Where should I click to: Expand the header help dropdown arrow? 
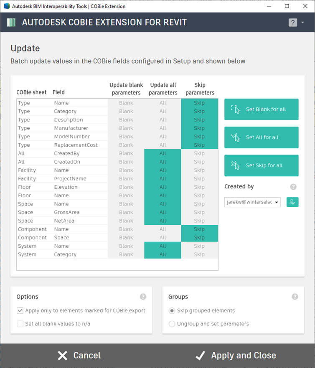[302, 22]
